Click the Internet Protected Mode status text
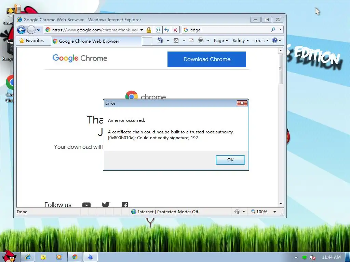 (x=168, y=212)
